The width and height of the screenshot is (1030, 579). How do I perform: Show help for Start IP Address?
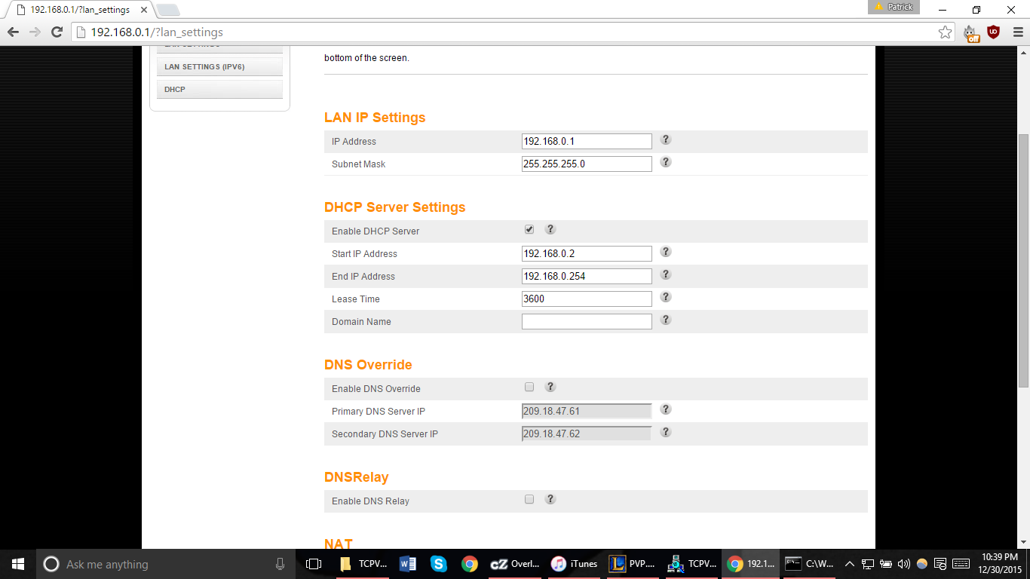coord(666,252)
